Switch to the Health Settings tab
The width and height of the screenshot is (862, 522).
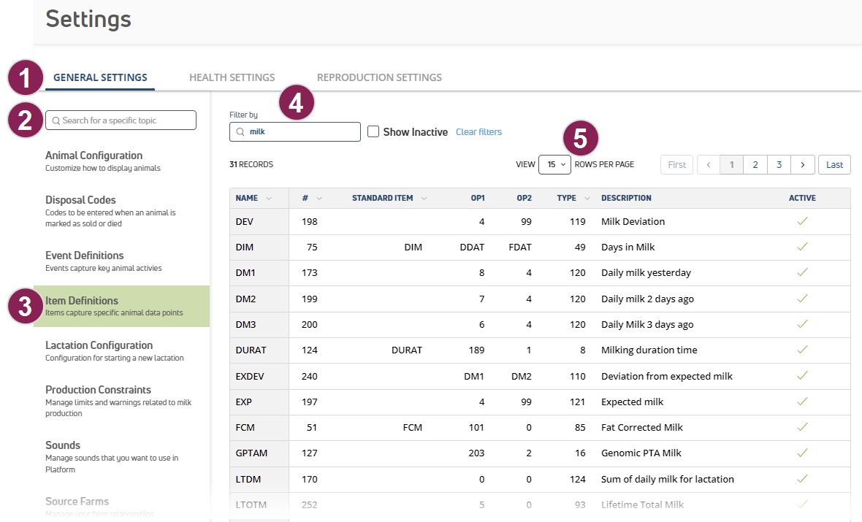coord(232,77)
